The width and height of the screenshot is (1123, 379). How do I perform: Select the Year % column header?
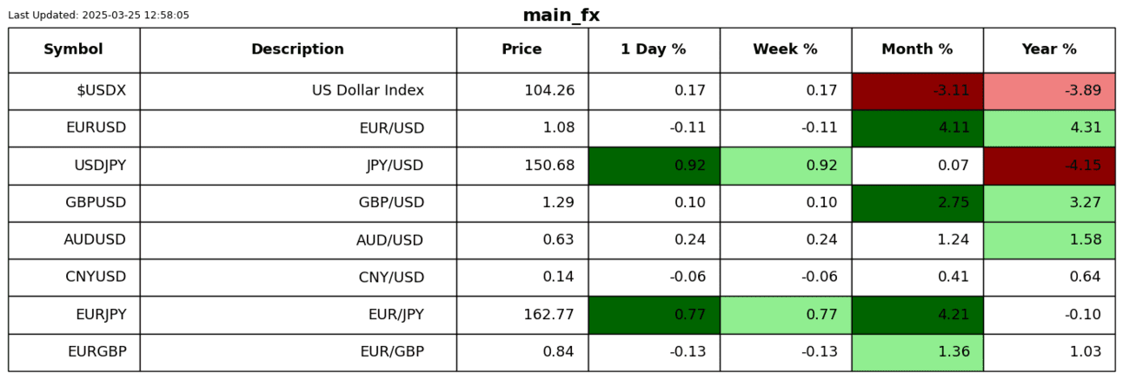pyautogui.click(x=1049, y=49)
